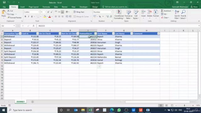Click AutoSum button
This screenshot has height=113, width=201.
point(166,11)
